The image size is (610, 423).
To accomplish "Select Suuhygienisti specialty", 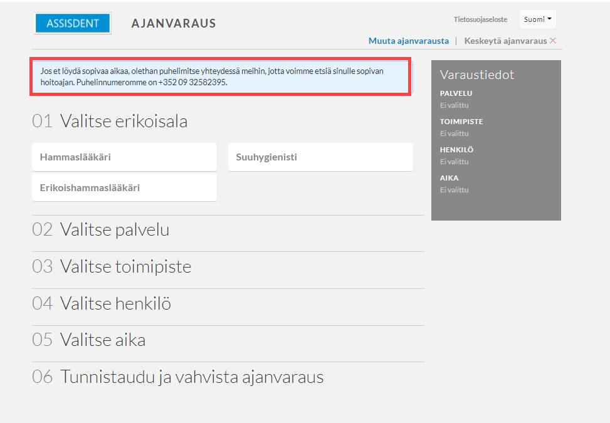I will 320,157.
